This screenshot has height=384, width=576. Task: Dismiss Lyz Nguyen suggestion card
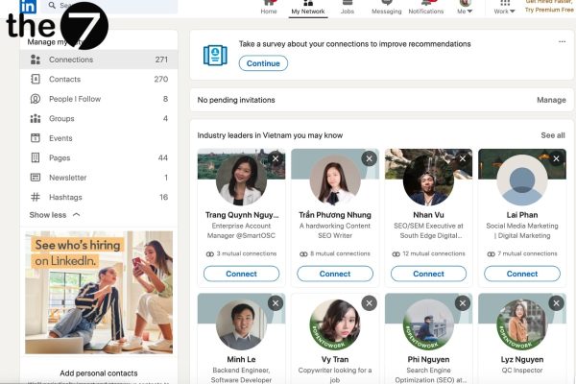coord(556,303)
